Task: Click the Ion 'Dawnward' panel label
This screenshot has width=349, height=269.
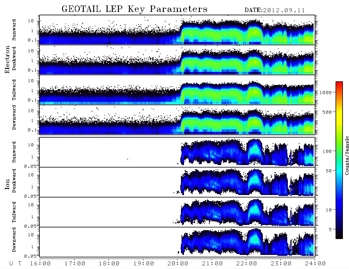Action: [x=14, y=240]
